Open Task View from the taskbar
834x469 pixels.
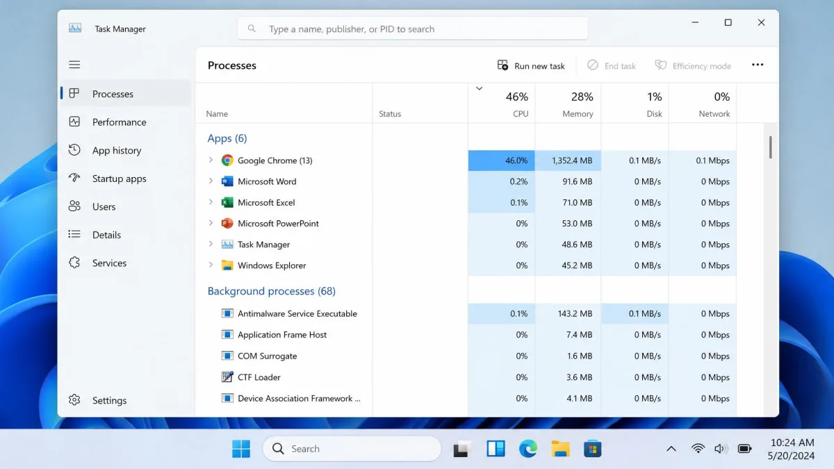[463, 450]
